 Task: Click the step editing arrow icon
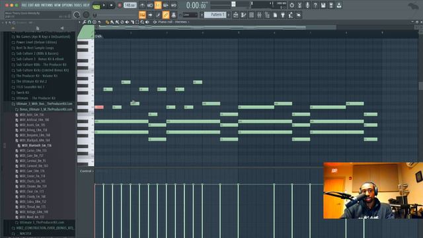pos(150,15)
